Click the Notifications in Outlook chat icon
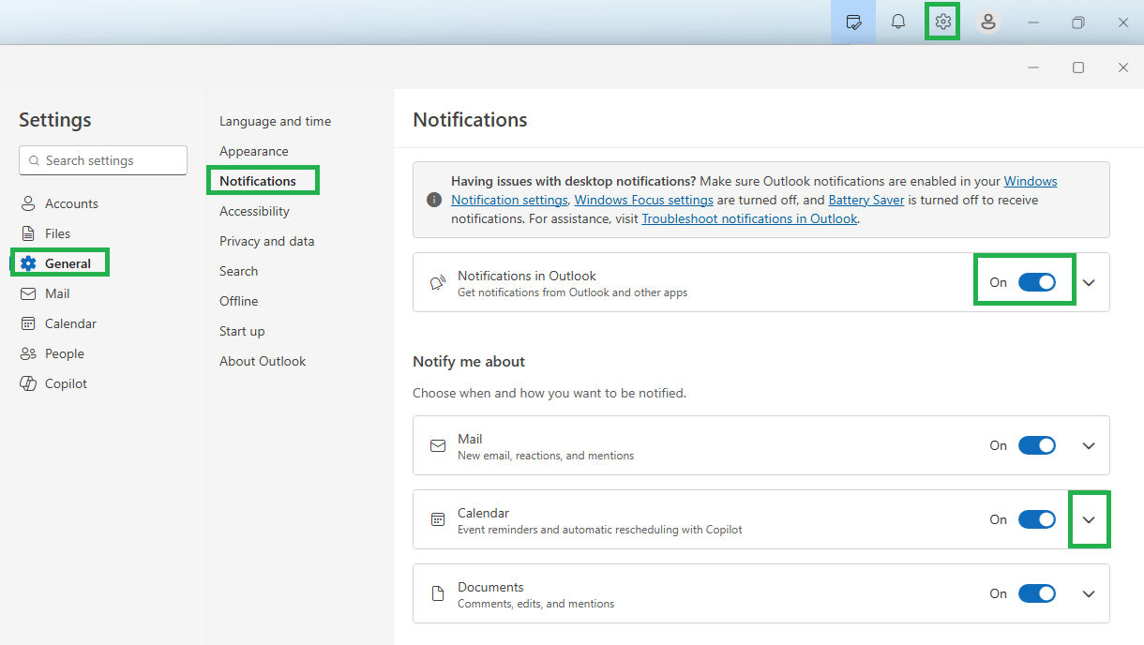This screenshot has height=645, width=1144. coord(438,282)
